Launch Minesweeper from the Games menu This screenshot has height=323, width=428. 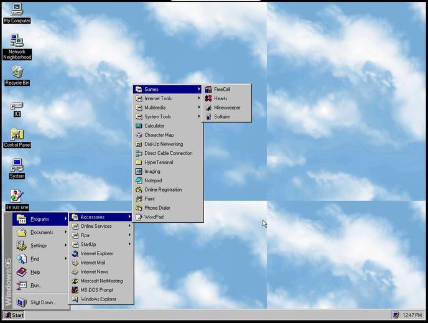pos(226,108)
